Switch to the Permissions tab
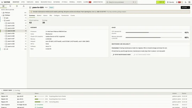Image resolution: width=192 pixels, height=108 pixels. click(x=65, y=15)
